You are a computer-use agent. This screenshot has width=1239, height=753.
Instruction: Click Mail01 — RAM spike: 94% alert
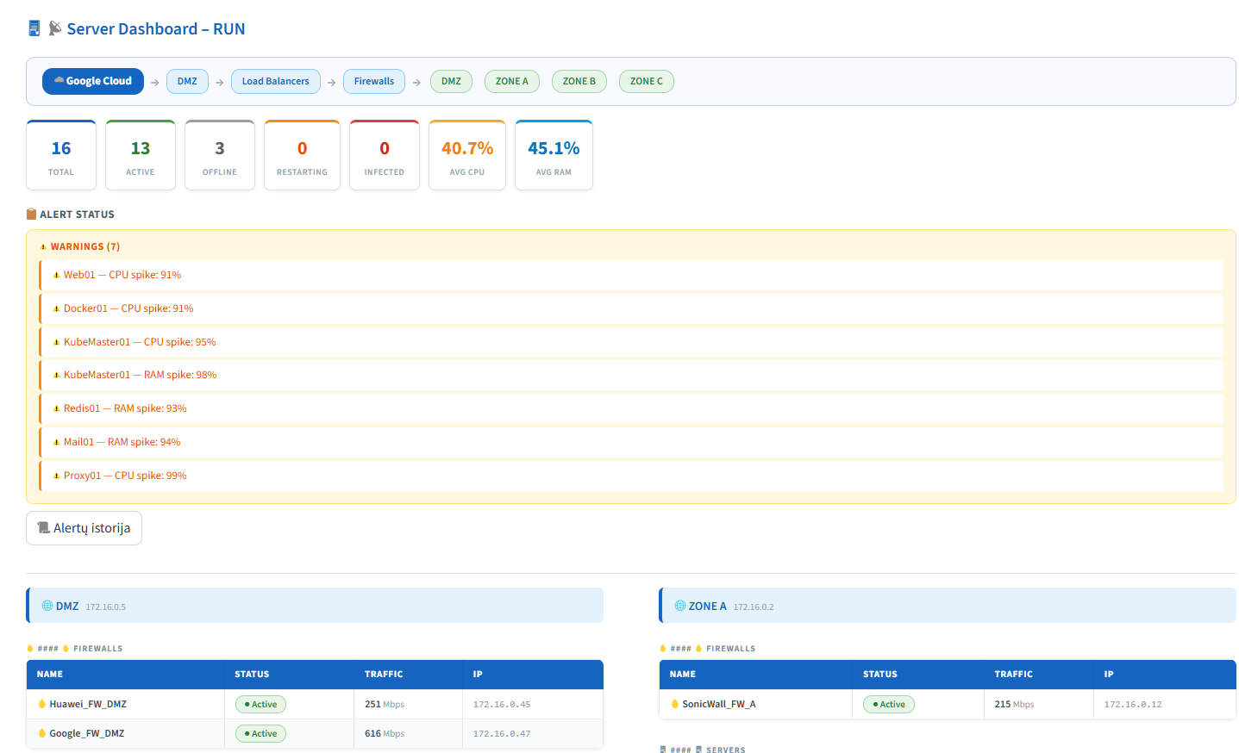(x=631, y=442)
